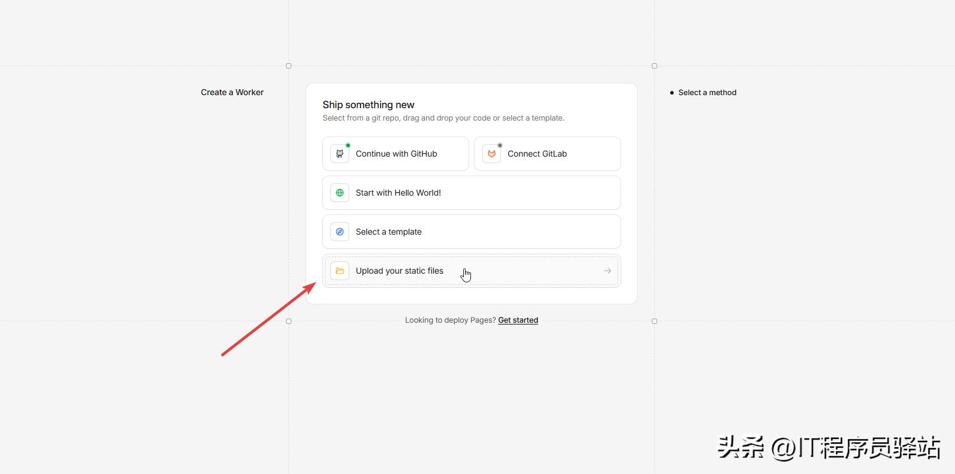Click the green status dot on GitHub
The height and width of the screenshot is (474, 955).
pyautogui.click(x=348, y=145)
